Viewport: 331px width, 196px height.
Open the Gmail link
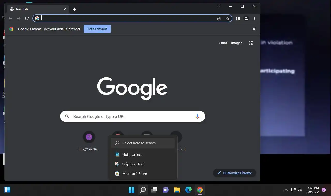(223, 43)
